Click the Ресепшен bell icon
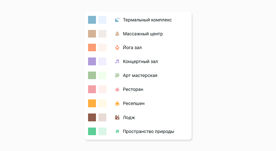Screen dimensions: 276x151 coord(117,103)
